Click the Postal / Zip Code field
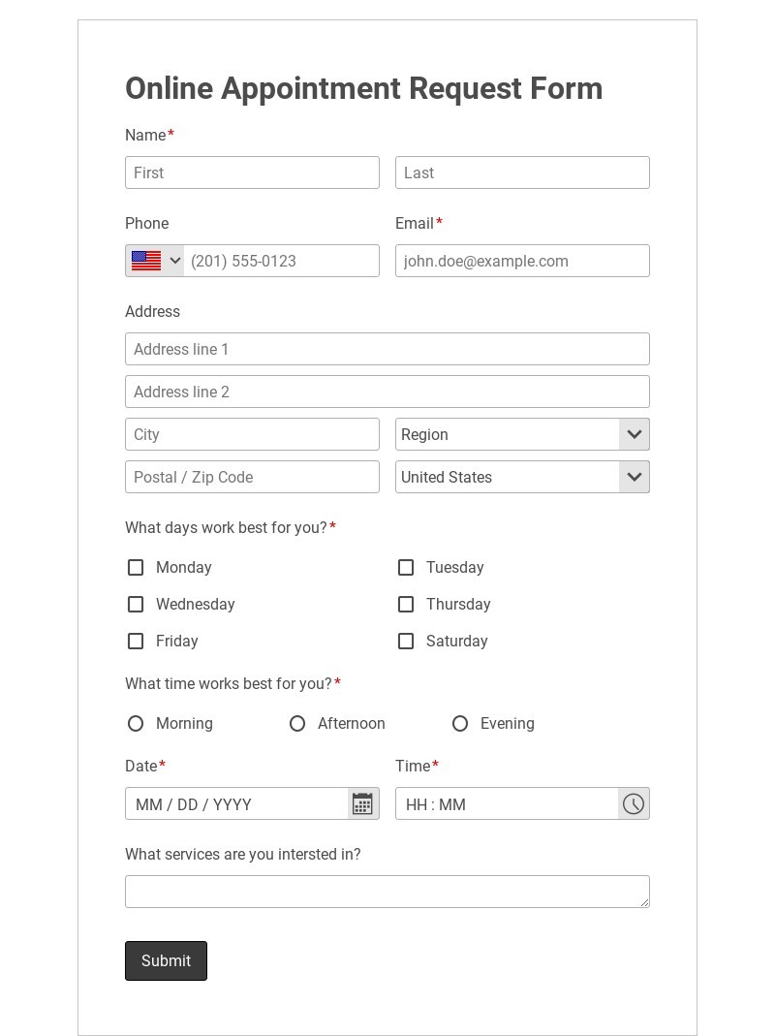Image resolution: width=775 pixels, height=1036 pixels. coord(252,477)
